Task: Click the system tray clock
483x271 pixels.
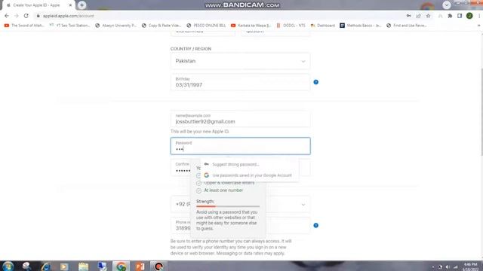Action: pos(470,266)
